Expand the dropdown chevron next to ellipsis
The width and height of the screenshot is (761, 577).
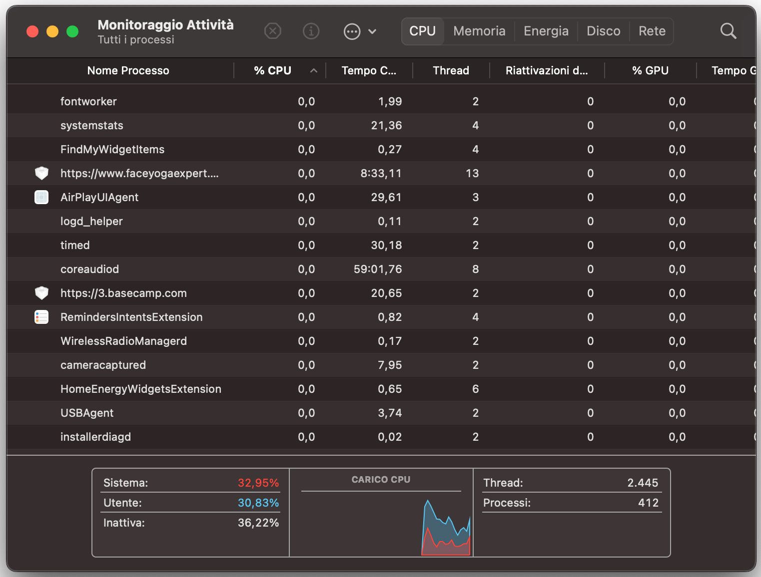coord(372,31)
